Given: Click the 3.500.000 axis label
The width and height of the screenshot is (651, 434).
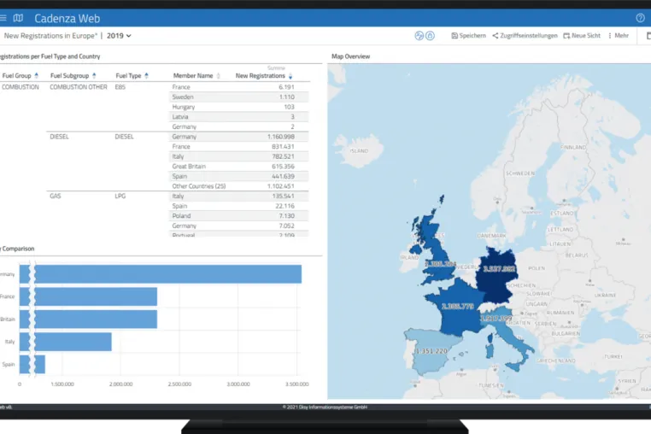Looking at the screenshot, I should click(x=296, y=384).
